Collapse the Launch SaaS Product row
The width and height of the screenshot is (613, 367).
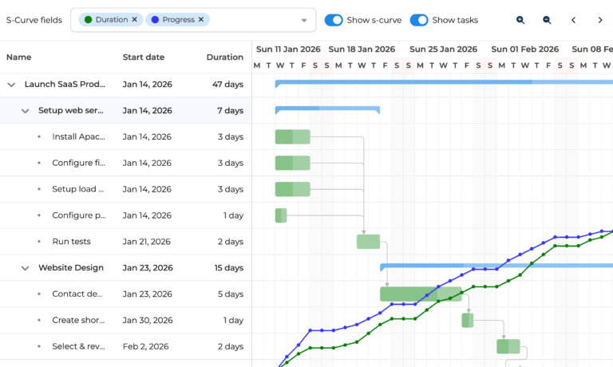click(11, 84)
